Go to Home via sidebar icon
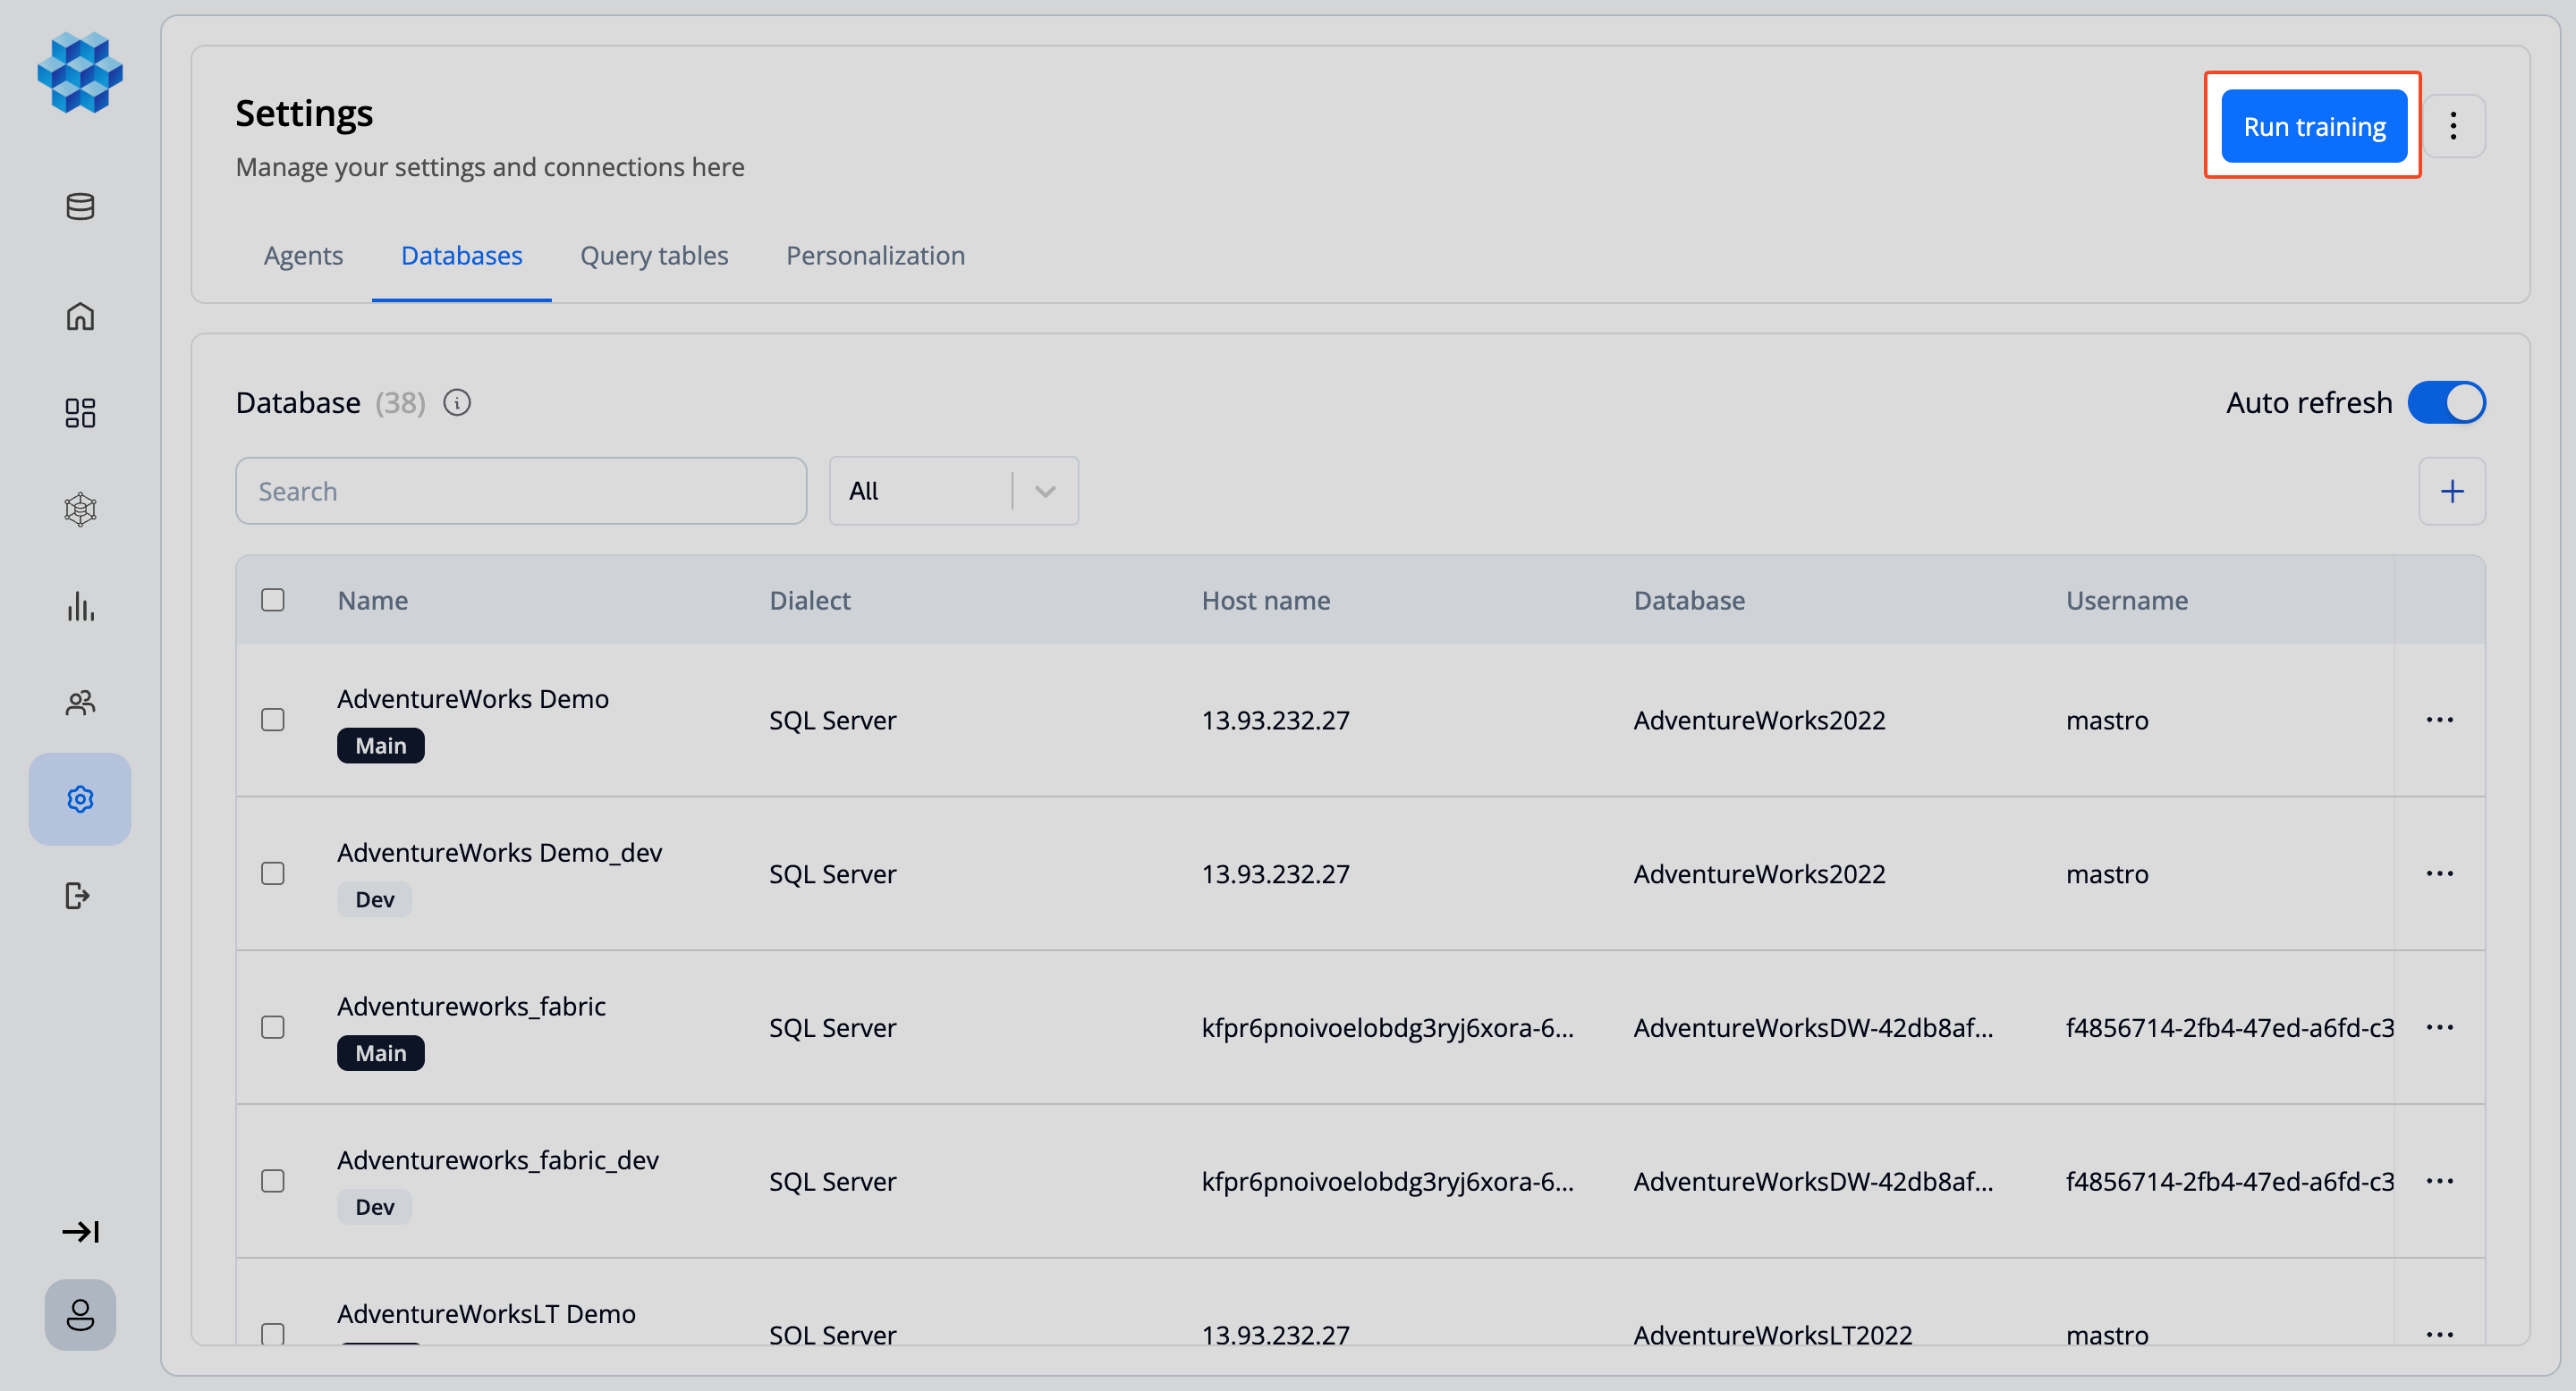The image size is (2576, 1391). click(x=80, y=316)
